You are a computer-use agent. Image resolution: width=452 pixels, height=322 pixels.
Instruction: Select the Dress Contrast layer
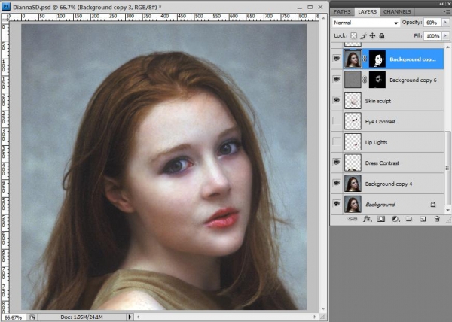[387, 163]
